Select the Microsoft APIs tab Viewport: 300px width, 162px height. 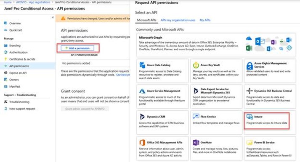146,20
